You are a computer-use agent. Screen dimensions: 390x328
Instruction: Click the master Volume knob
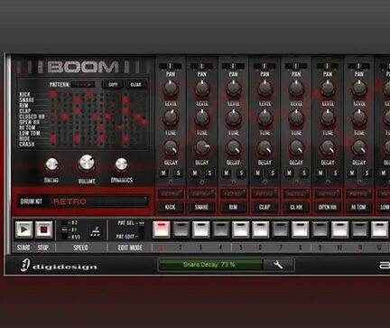pyautogui.click(x=87, y=164)
